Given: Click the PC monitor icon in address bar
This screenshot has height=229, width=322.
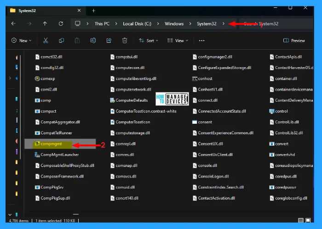Looking at the screenshot, I should (78, 23).
